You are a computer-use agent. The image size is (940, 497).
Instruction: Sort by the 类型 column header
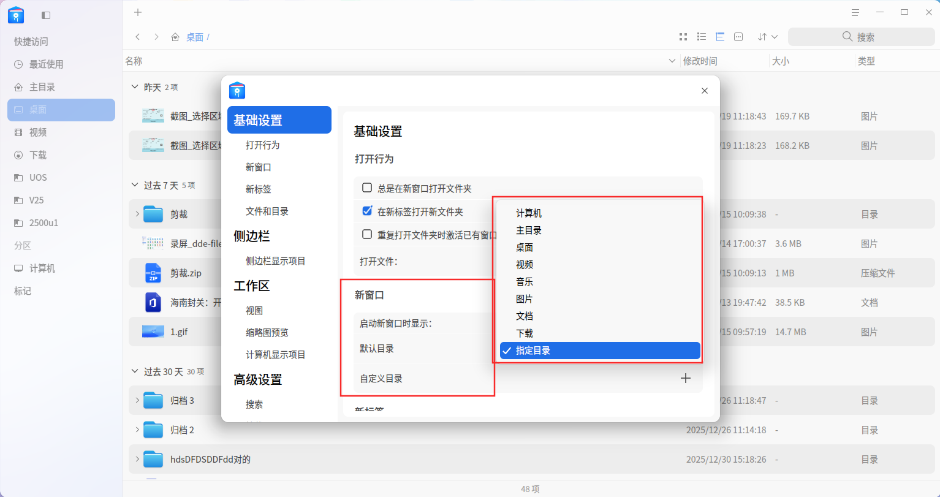tap(896, 61)
